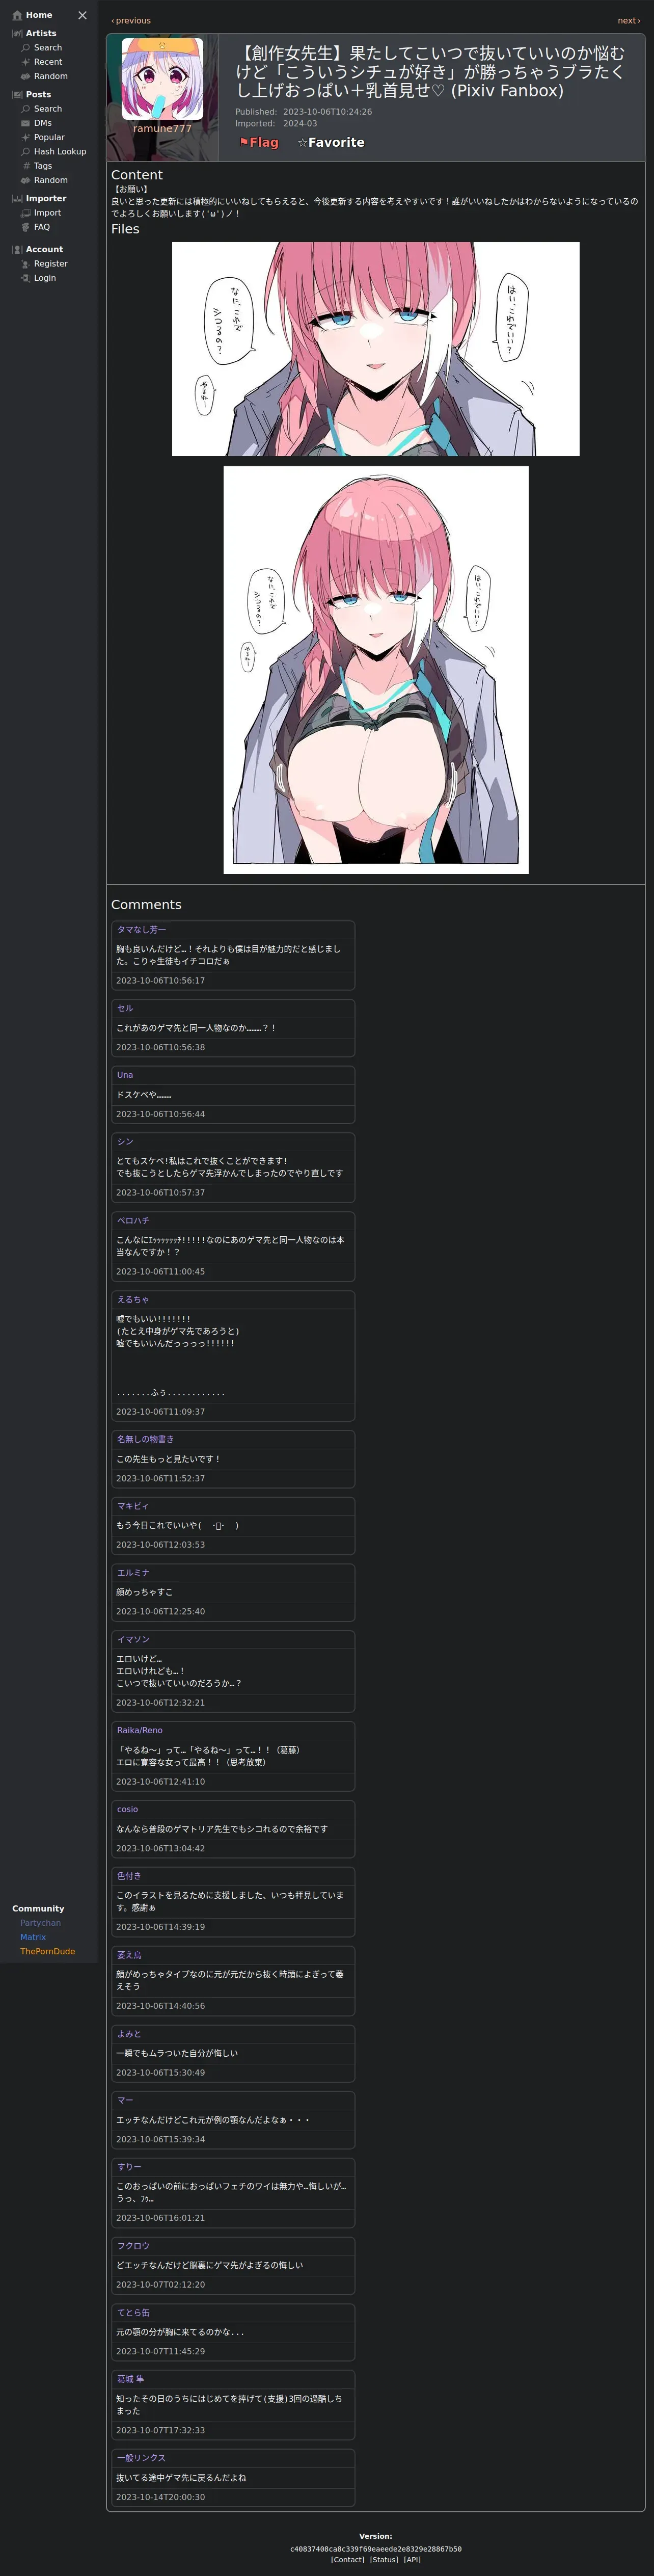654x2576 pixels.
Task: Click comment timestamp 2023-10-06T11:09:37
Action: coord(160,1411)
